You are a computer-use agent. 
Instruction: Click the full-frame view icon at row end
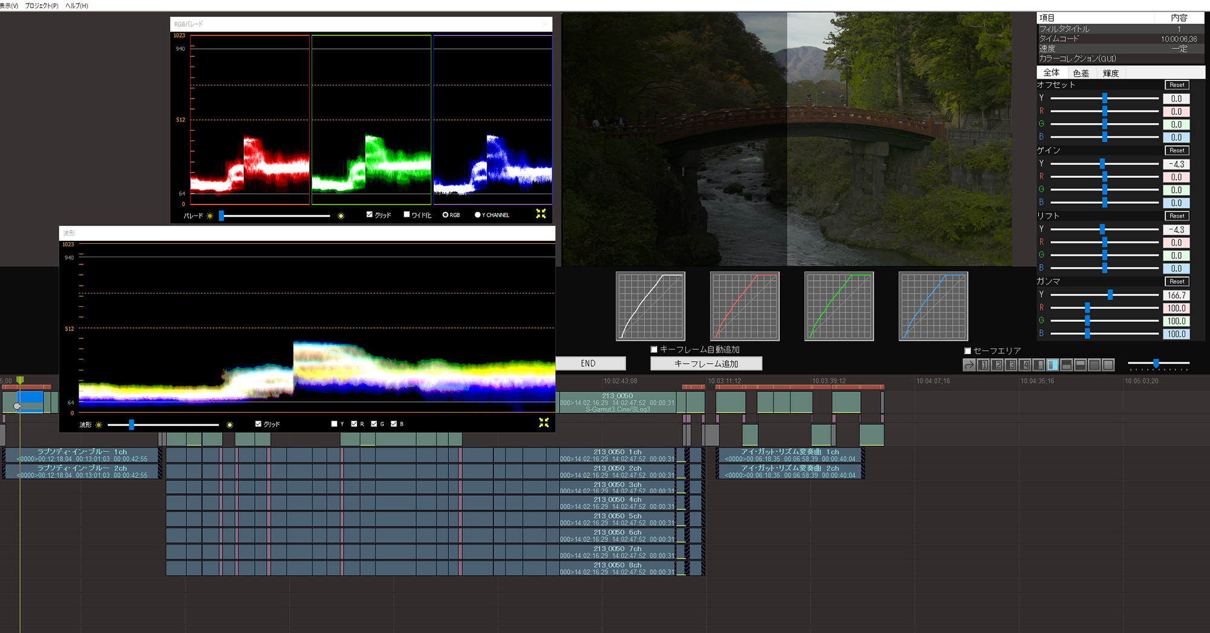[1108, 365]
